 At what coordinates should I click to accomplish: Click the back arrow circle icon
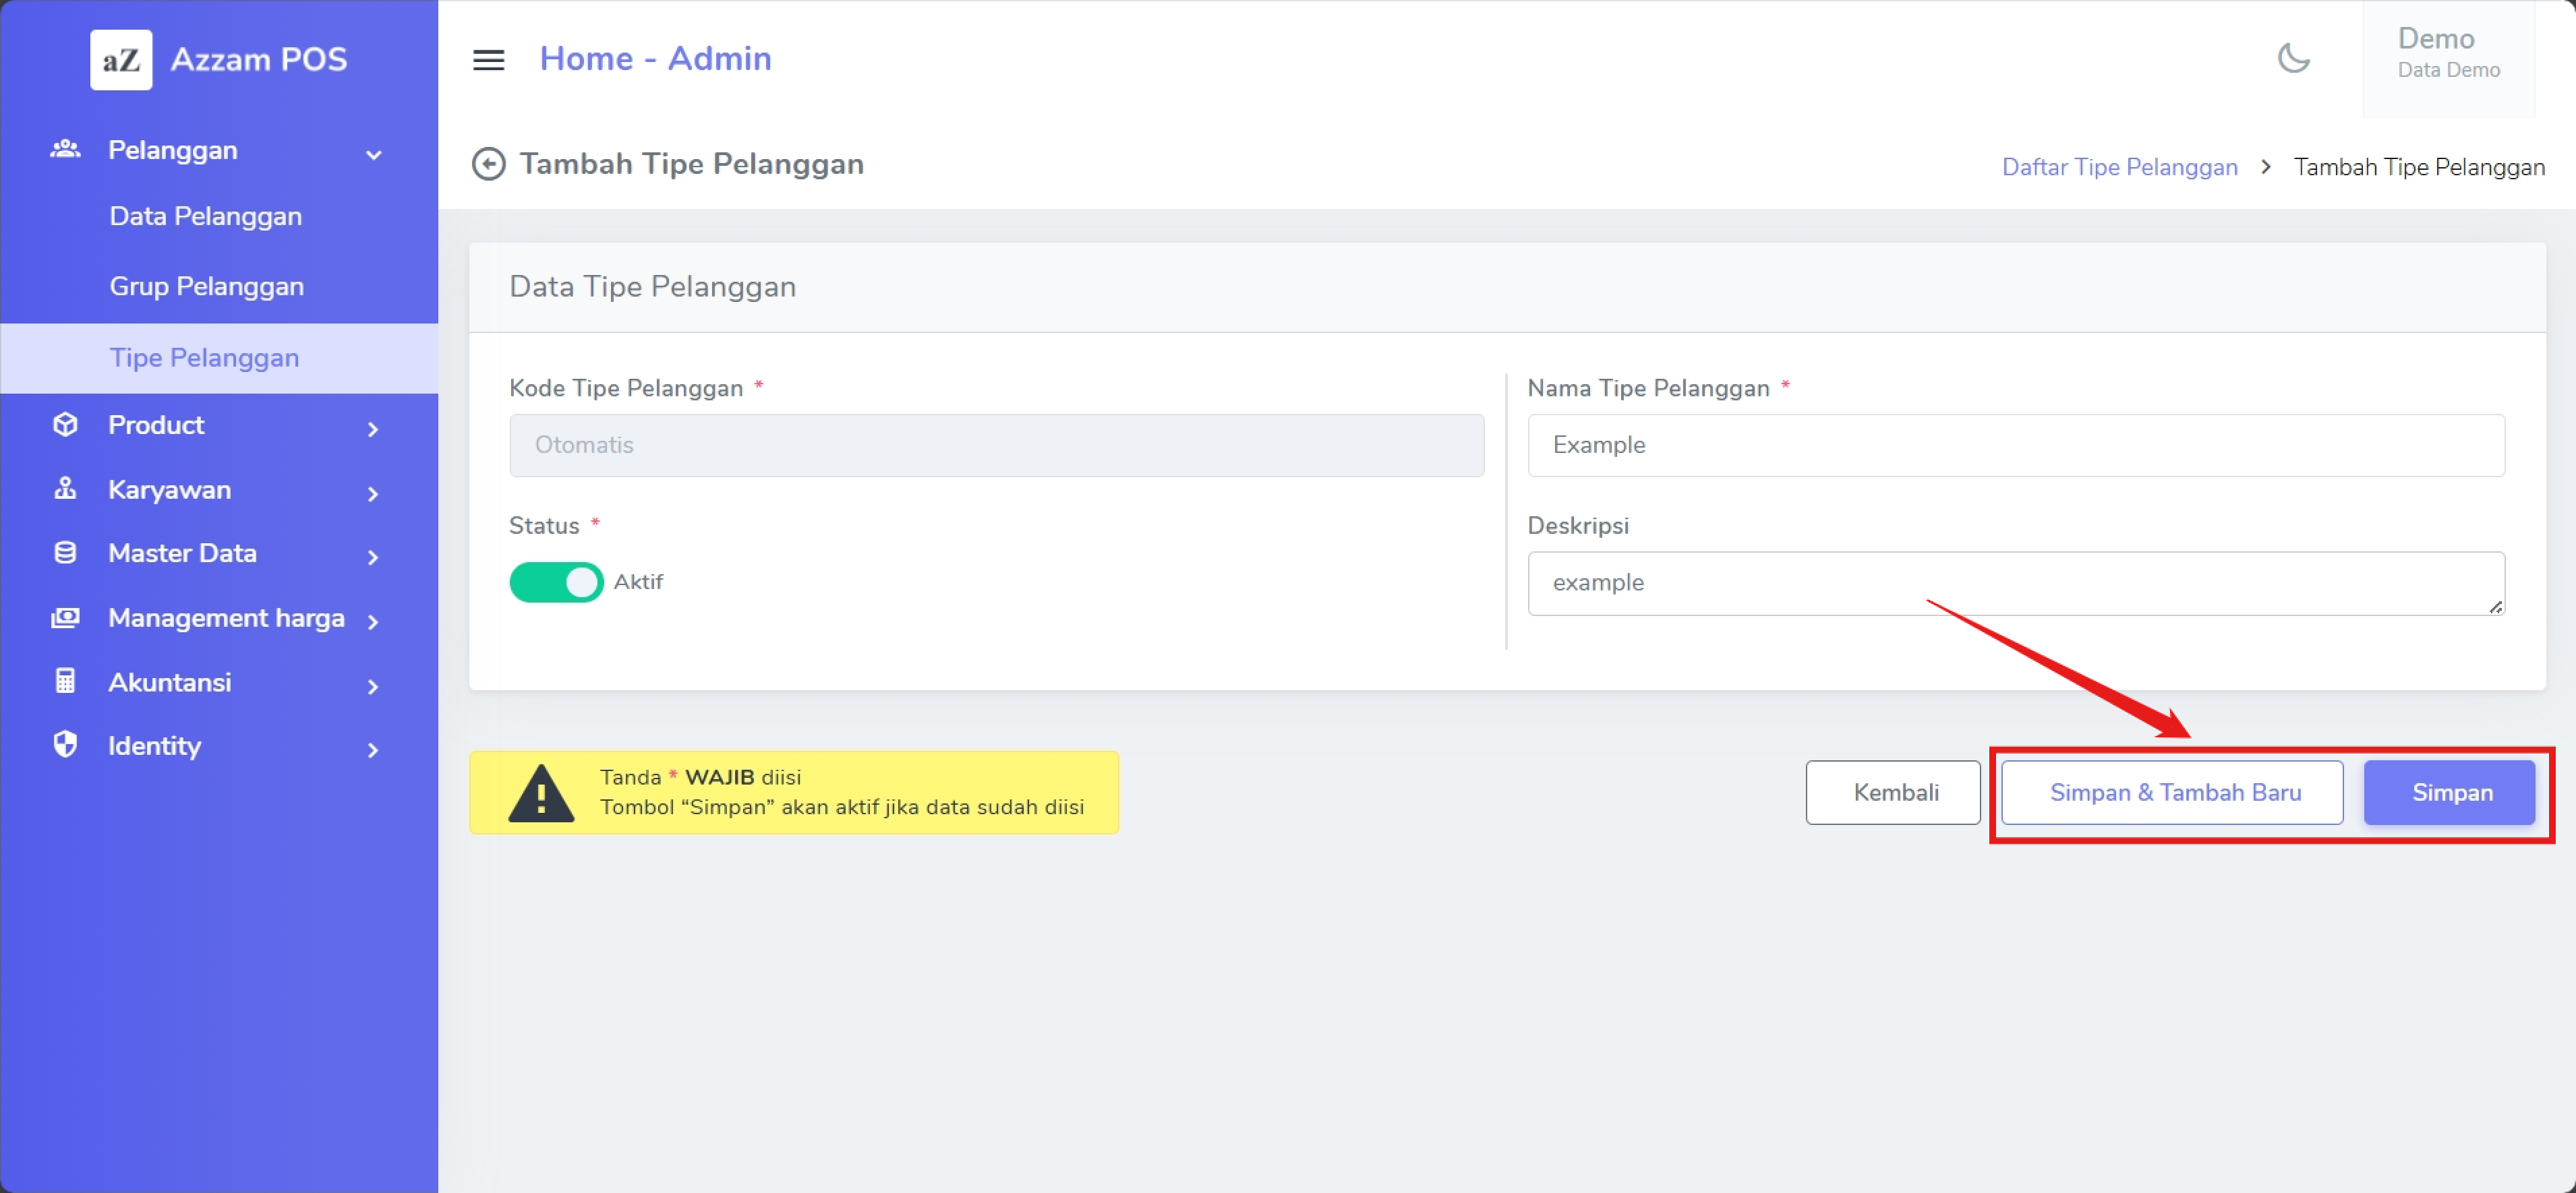pyautogui.click(x=488, y=164)
